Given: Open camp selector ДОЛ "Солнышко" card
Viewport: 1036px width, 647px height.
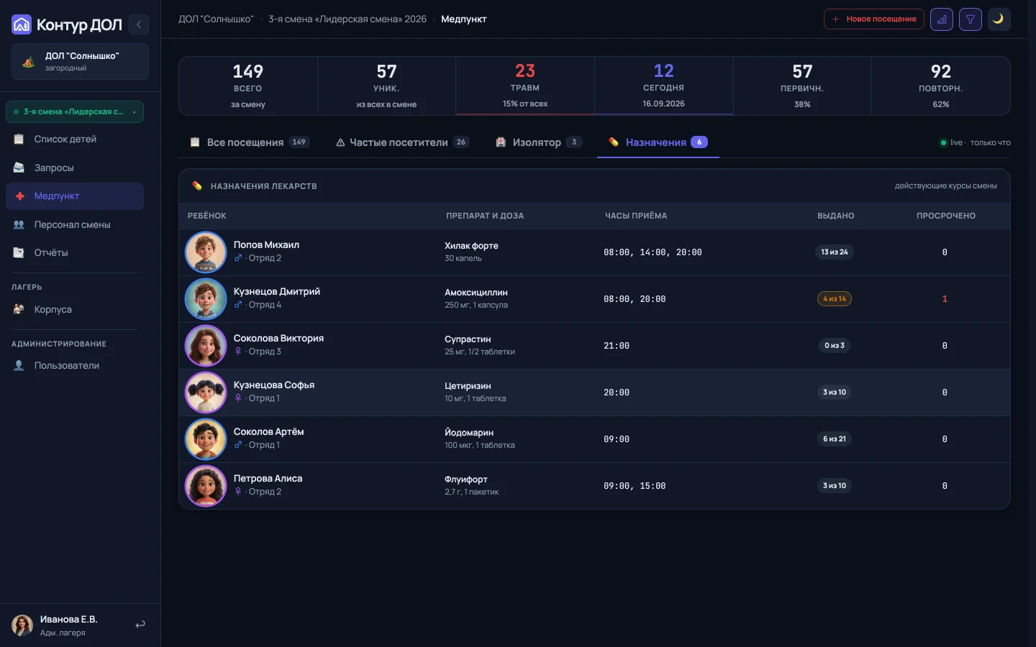Looking at the screenshot, I should (x=80, y=61).
